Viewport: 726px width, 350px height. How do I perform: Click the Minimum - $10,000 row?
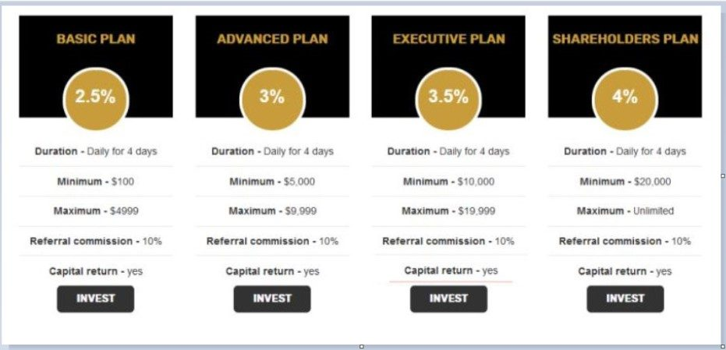[x=448, y=182]
